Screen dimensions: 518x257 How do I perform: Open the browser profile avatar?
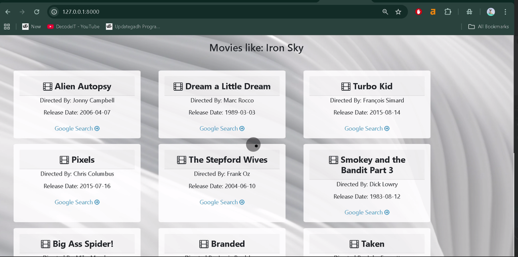(x=491, y=12)
